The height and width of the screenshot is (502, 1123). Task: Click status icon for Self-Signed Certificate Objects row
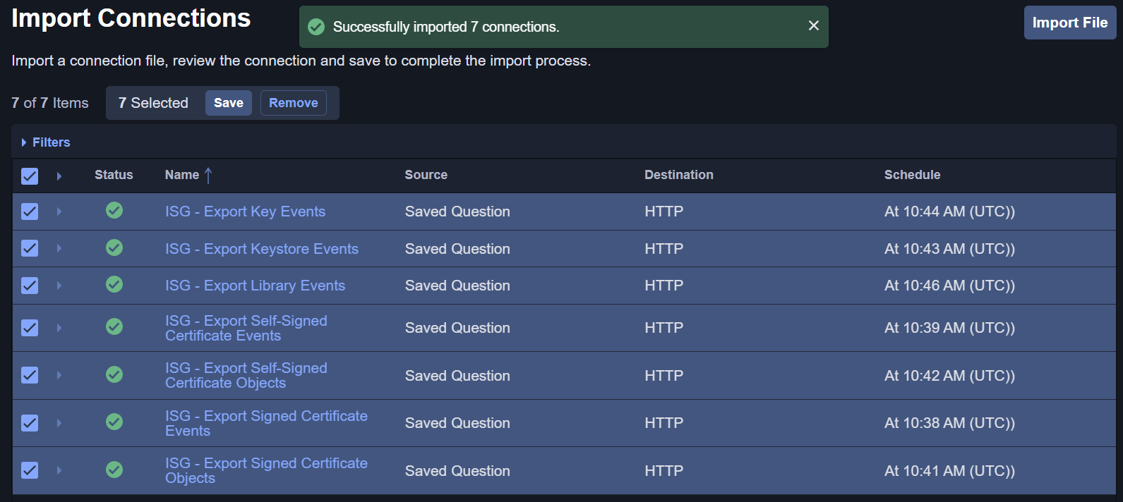(114, 374)
